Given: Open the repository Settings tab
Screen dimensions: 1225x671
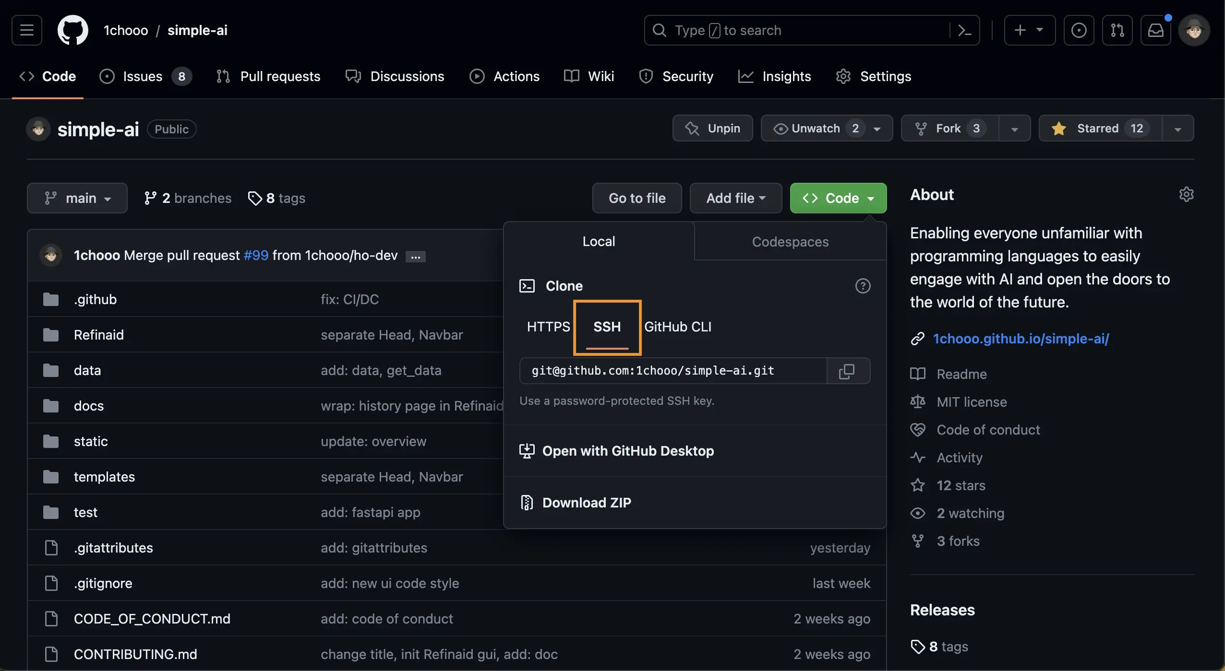Looking at the screenshot, I should coord(873,76).
